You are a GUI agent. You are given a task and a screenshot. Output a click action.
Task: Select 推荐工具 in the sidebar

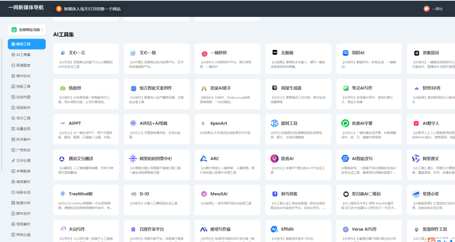click(27, 44)
